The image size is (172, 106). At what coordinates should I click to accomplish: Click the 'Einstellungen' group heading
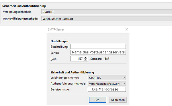pos(59,41)
